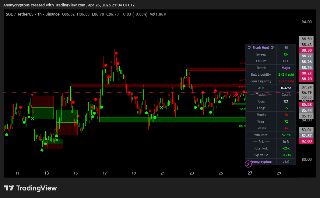
Task: Click the 83.01 price label
Action: (306, 130)
